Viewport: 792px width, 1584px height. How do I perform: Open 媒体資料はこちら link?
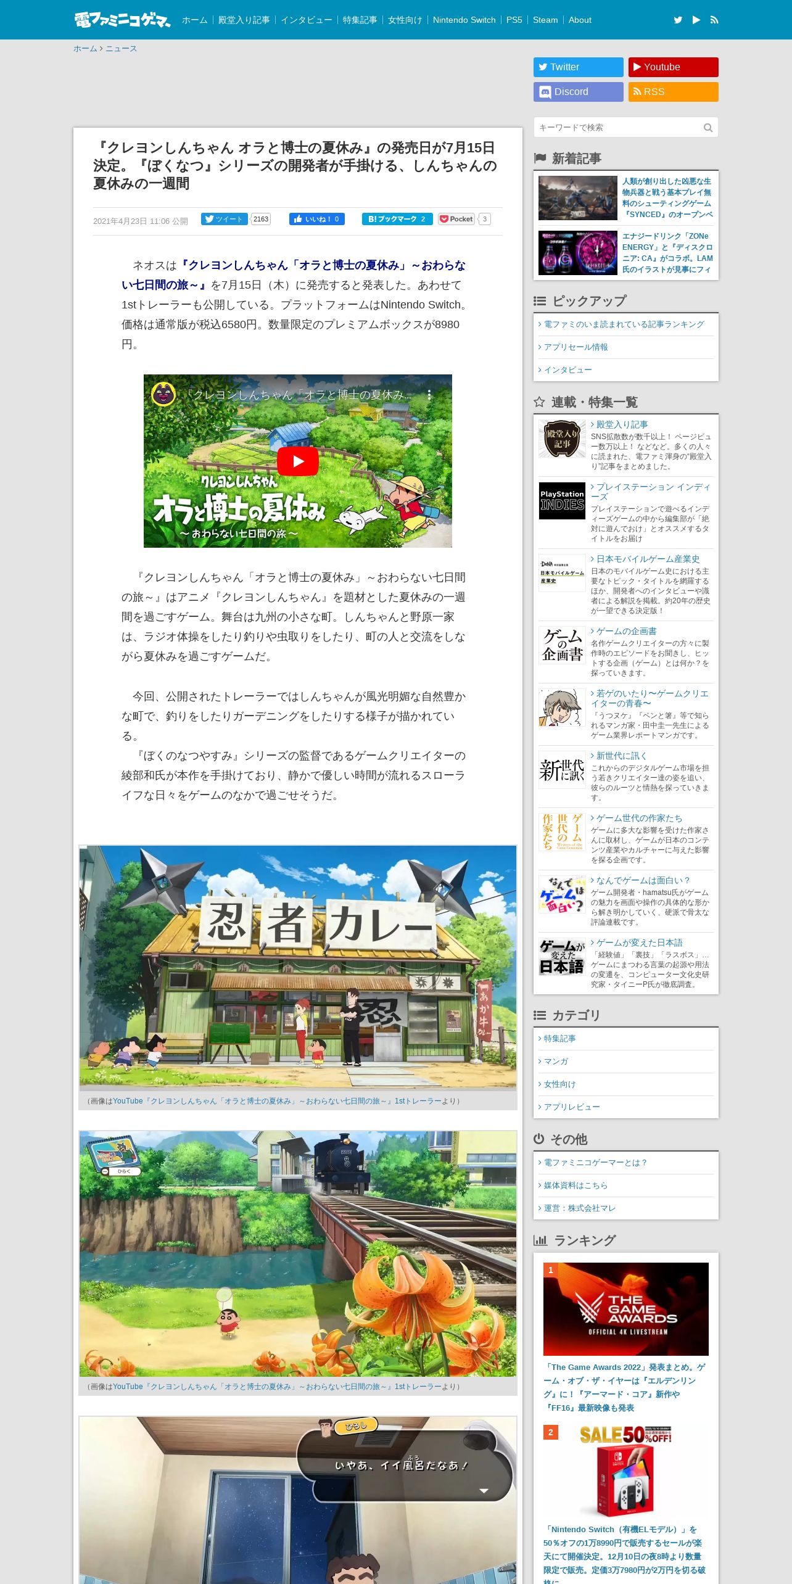click(575, 1186)
